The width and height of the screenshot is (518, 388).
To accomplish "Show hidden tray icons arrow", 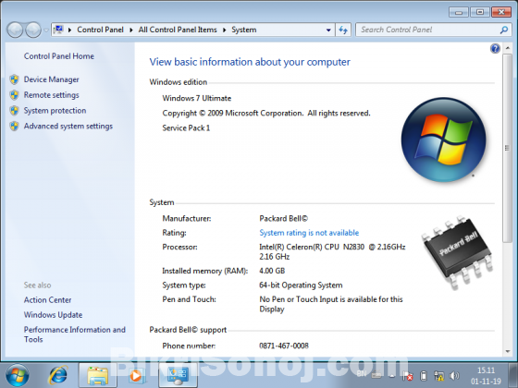I will [x=392, y=376].
